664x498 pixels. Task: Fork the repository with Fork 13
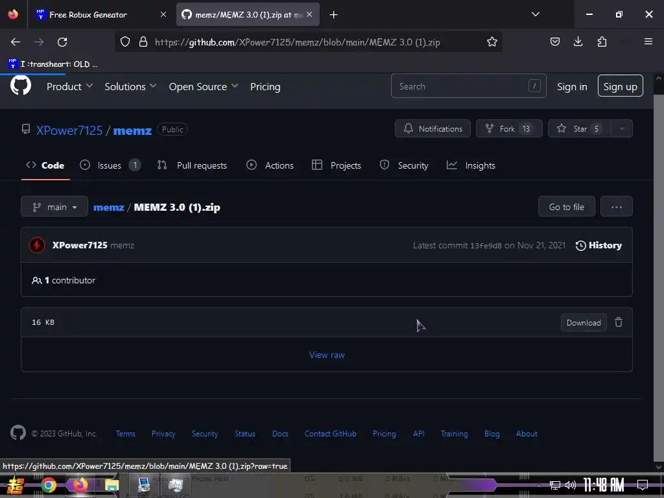(509, 129)
